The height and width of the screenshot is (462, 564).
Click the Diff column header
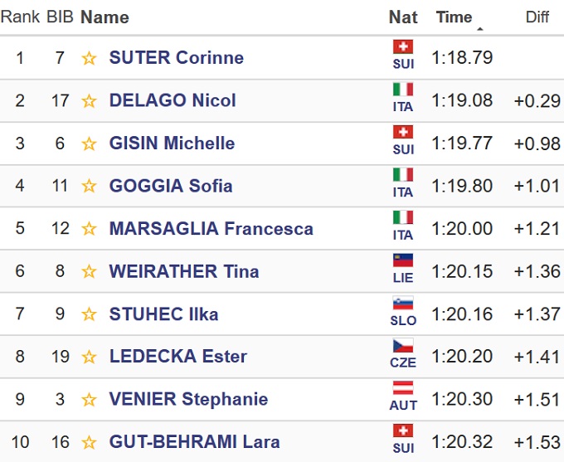coord(537,17)
